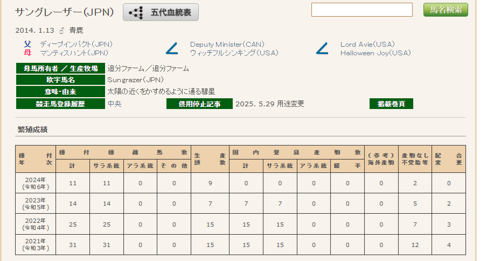This screenshot has width=481, height=261.
Task: Click the 中央 registration history link
Action: point(114,104)
